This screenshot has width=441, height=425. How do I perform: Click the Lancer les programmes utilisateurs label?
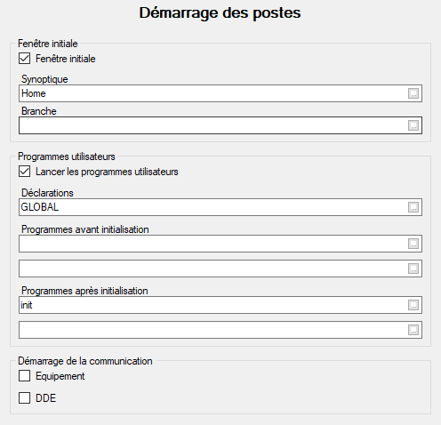tap(107, 172)
